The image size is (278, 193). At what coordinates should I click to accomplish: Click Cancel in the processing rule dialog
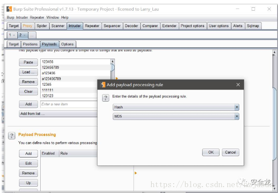pyautogui.click(x=231, y=152)
